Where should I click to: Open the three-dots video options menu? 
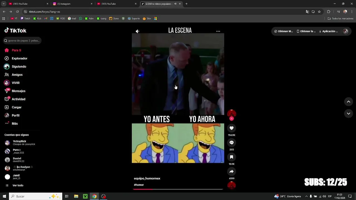218,31
